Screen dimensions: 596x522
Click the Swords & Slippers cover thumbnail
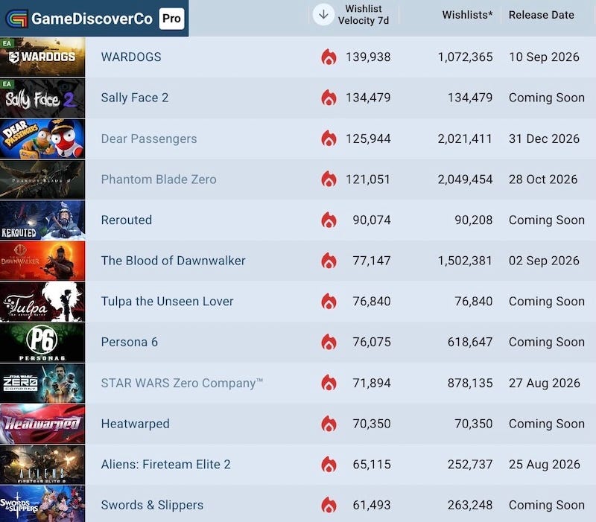click(x=42, y=504)
